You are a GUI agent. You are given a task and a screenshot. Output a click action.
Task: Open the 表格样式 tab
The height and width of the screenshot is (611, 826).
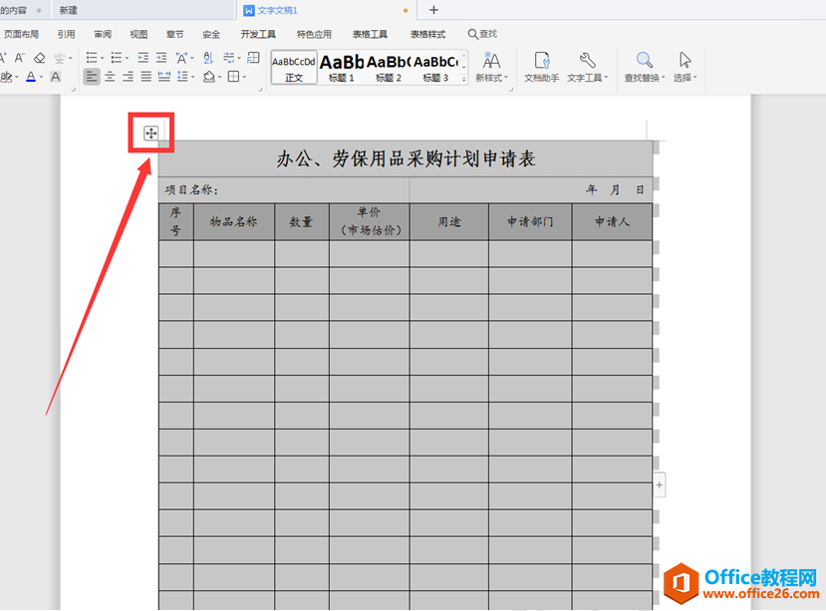[x=427, y=34]
